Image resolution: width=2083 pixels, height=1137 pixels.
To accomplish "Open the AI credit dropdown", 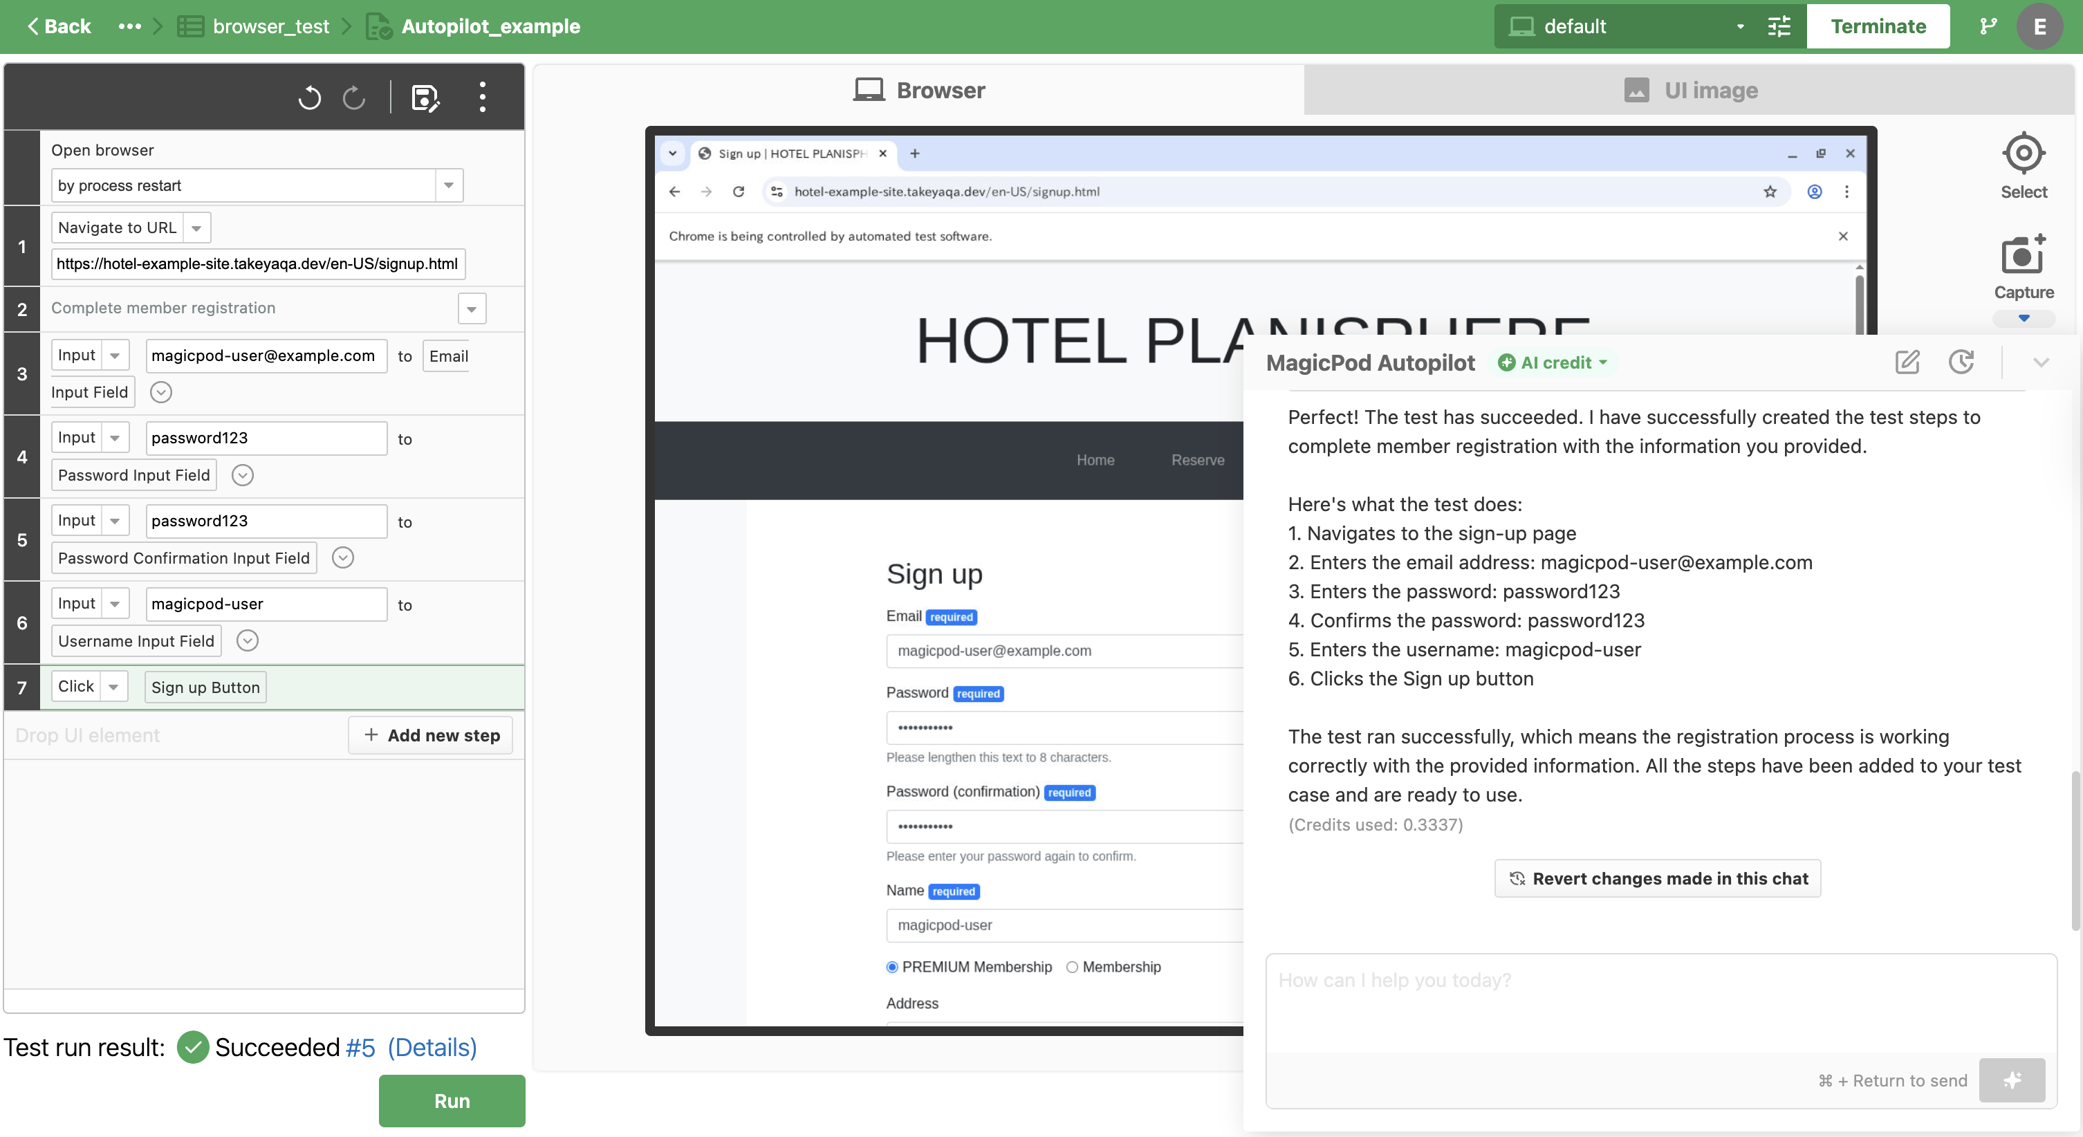I will (x=1552, y=362).
